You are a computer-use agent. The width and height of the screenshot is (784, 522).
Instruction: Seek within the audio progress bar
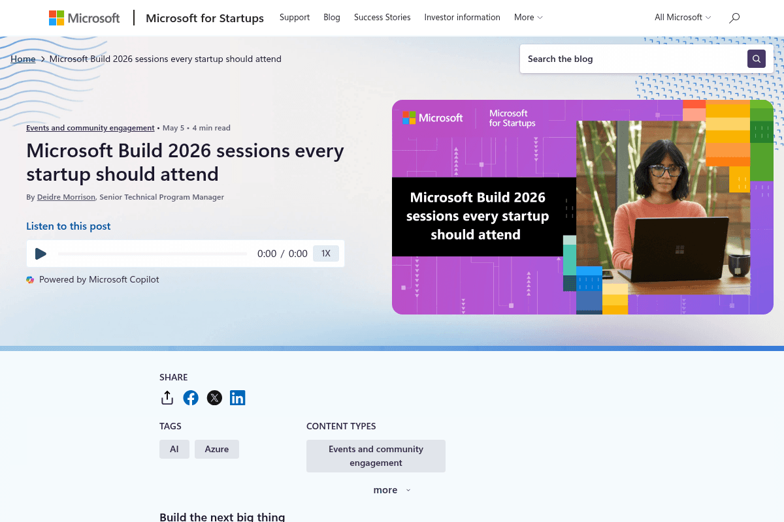tap(152, 254)
